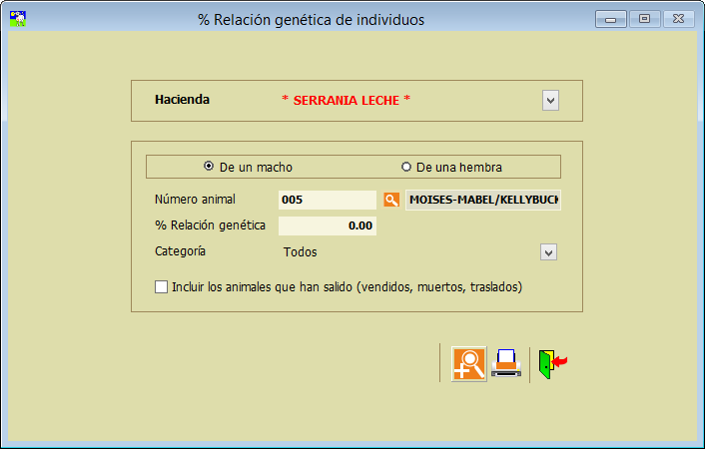Maximize the Relación genética window

pos(644,19)
